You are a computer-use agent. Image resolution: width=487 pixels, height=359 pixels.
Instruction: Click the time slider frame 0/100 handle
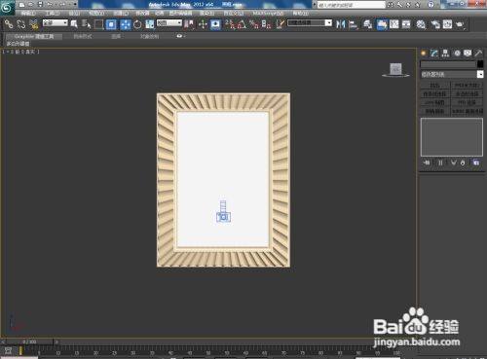point(29,341)
